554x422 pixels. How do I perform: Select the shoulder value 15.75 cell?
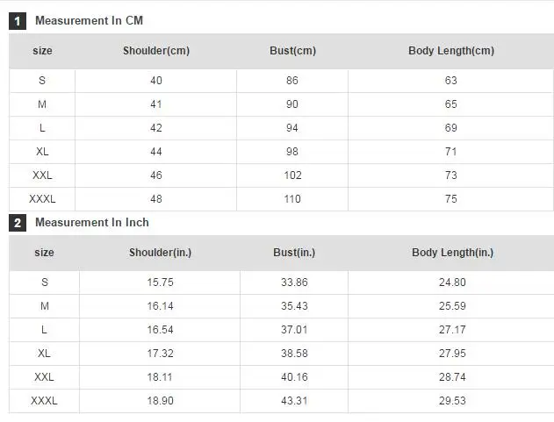160,283
